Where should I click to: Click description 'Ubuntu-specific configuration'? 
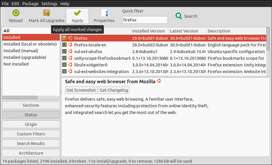[x=236, y=52]
